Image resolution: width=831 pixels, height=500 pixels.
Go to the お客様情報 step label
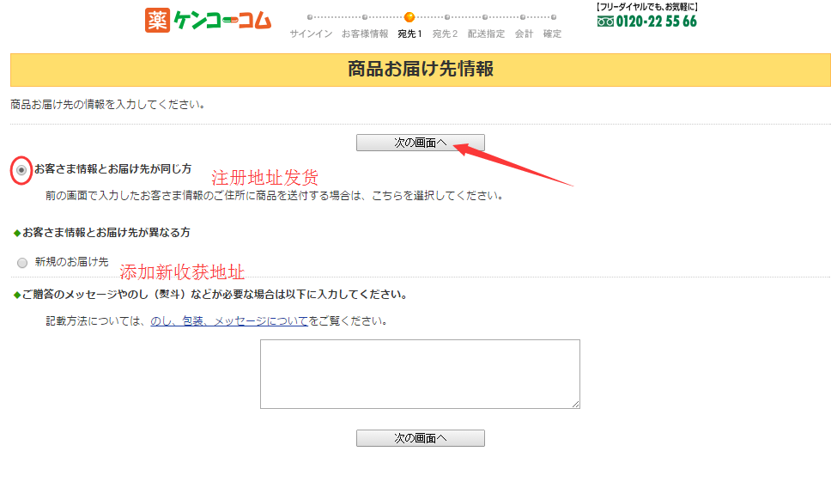pos(364,34)
